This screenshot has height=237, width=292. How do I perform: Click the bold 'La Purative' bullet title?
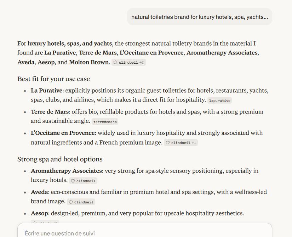47,91
